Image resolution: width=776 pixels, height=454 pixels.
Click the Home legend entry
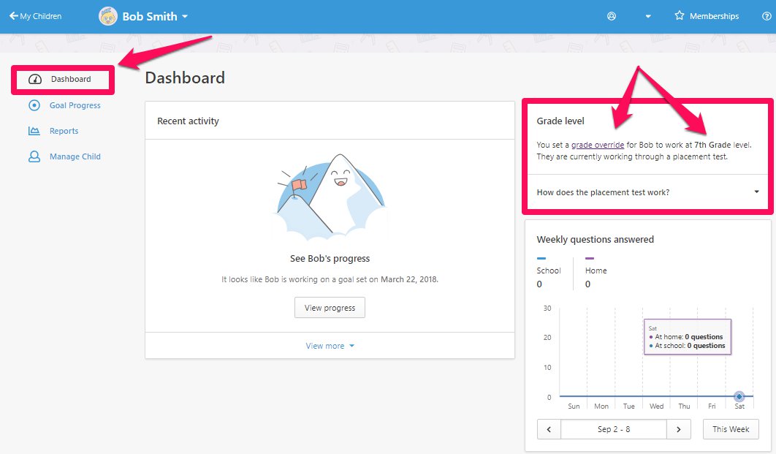596,271
